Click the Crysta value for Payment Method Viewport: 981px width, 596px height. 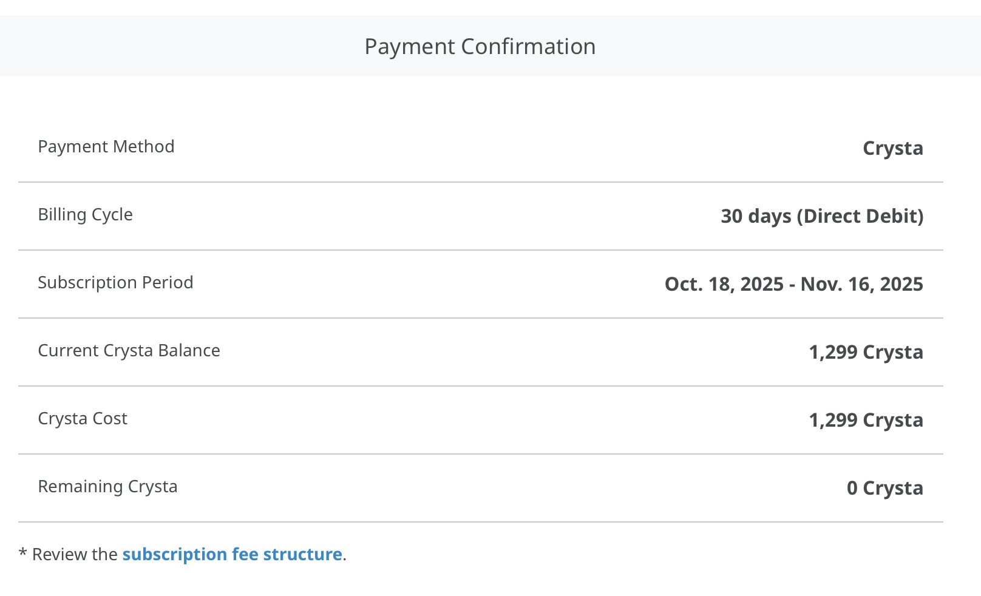892,148
